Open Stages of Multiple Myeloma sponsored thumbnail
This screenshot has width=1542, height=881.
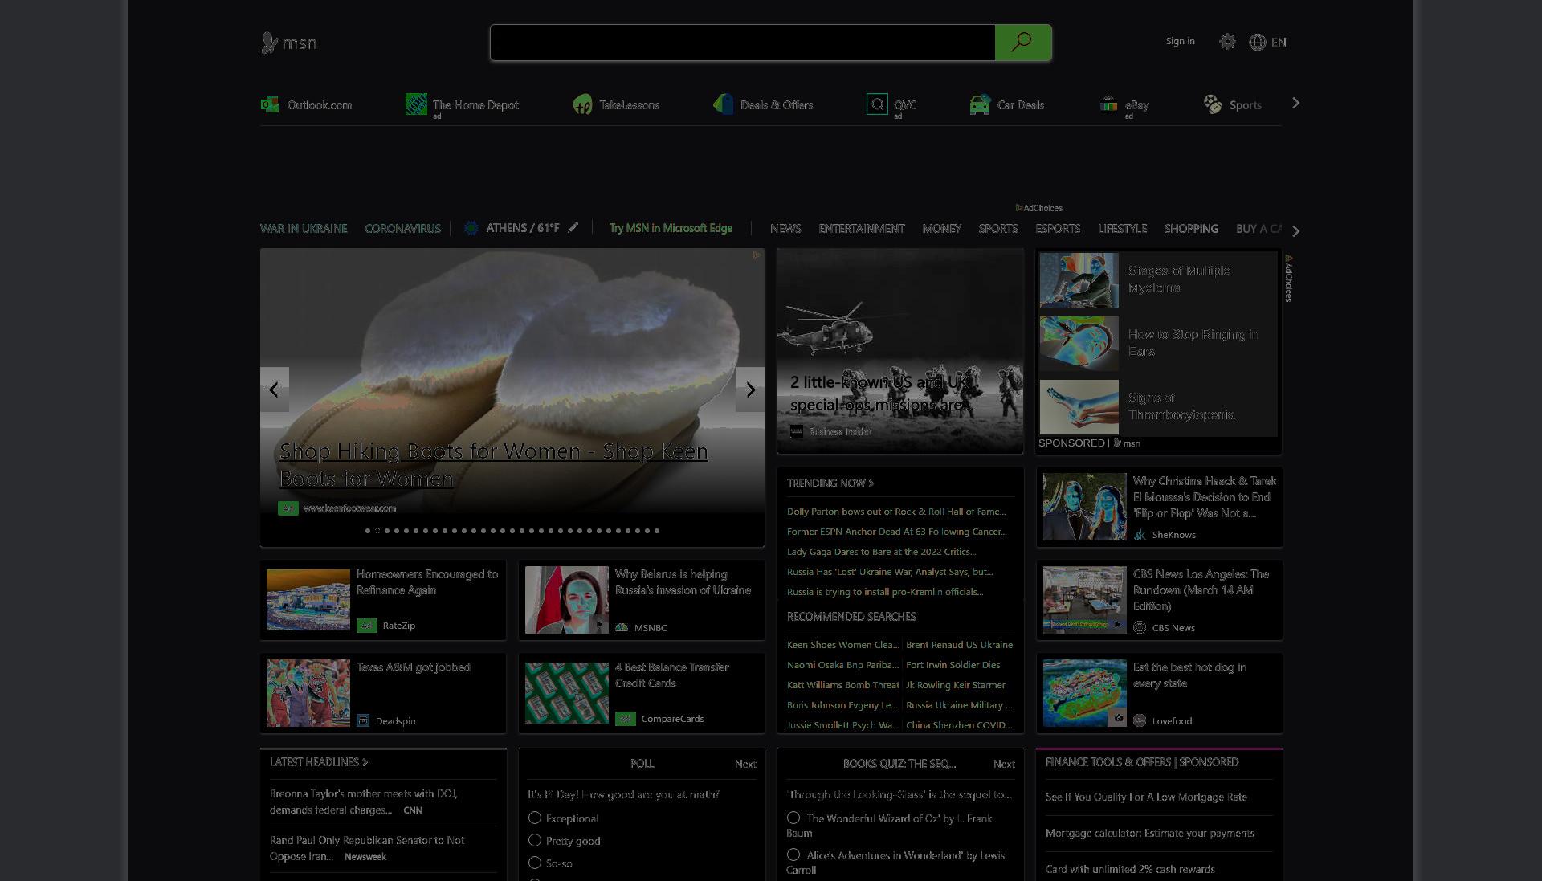point(1079,280)
